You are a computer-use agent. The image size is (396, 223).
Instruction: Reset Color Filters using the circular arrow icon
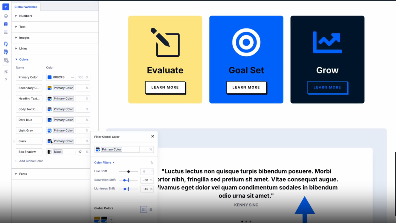click(x=152, y=163)
